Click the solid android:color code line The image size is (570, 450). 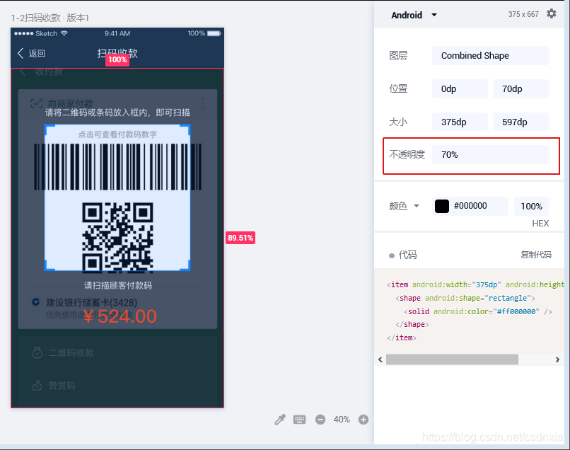coord(477,311)
